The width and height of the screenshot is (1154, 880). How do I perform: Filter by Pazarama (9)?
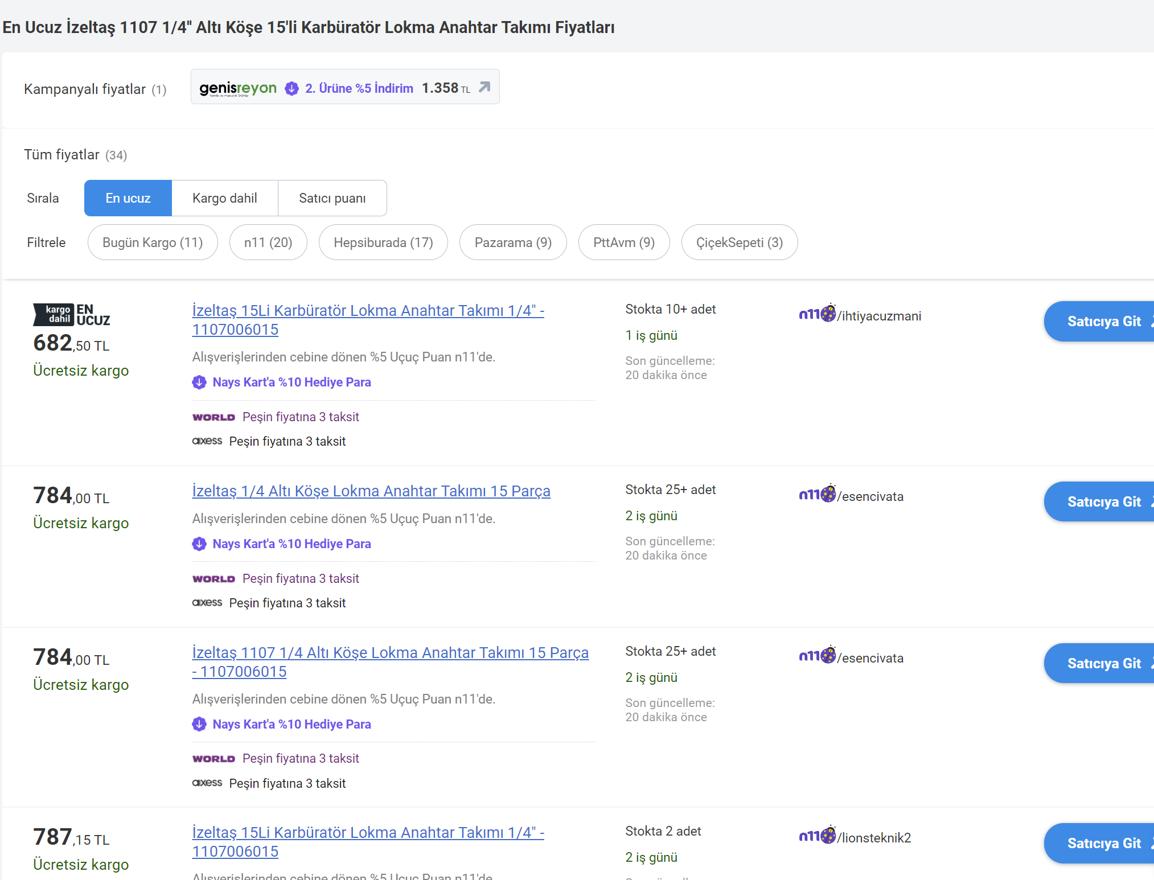point(513,242)
